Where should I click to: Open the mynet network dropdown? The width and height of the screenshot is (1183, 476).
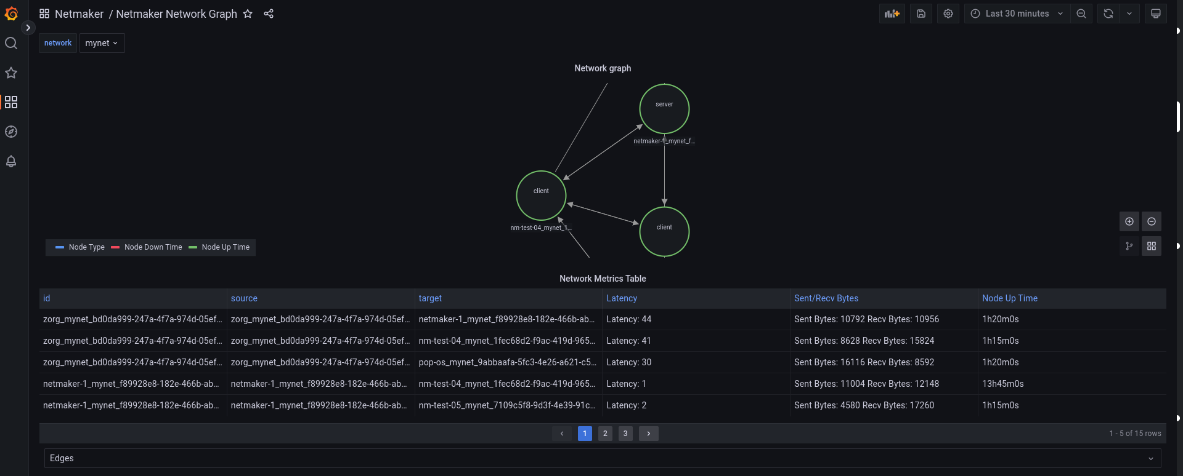[x=102, y=43]
